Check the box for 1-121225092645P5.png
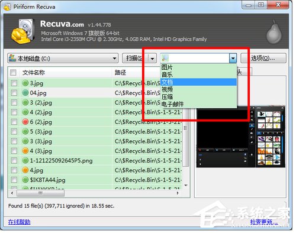 point(14,160)
